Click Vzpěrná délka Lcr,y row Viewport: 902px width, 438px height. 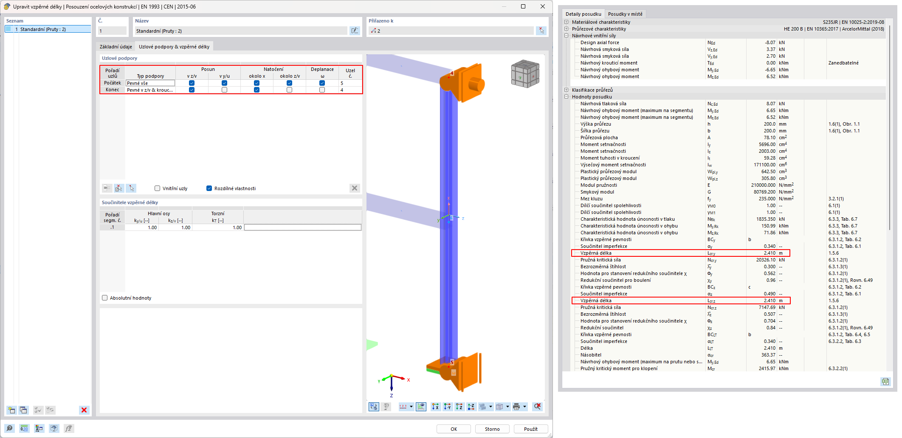(681, 253)
